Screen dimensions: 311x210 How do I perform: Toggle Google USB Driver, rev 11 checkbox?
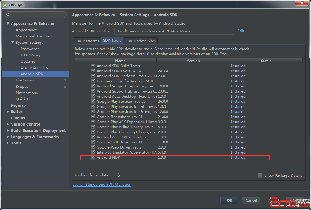click(x=93, y=142)
